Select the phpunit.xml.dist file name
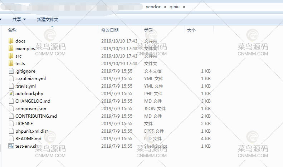 click(x=32, y=131)
